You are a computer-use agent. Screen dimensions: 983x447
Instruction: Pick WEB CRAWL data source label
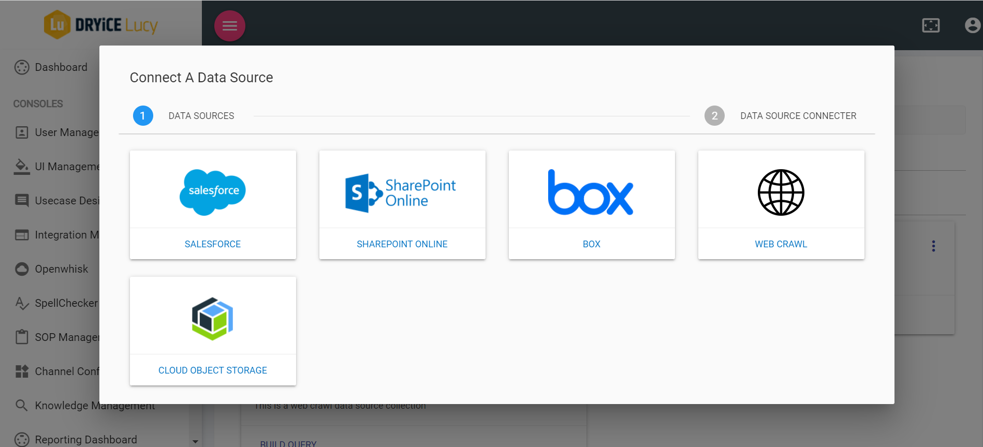click(781, 244)
